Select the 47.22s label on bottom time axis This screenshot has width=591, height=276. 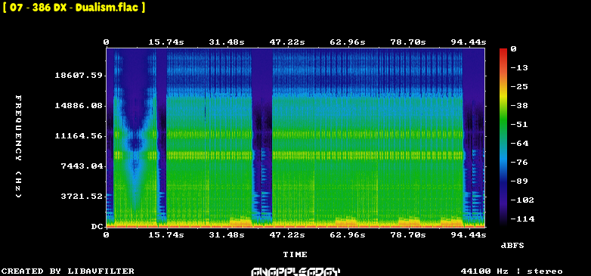[287, 235]
